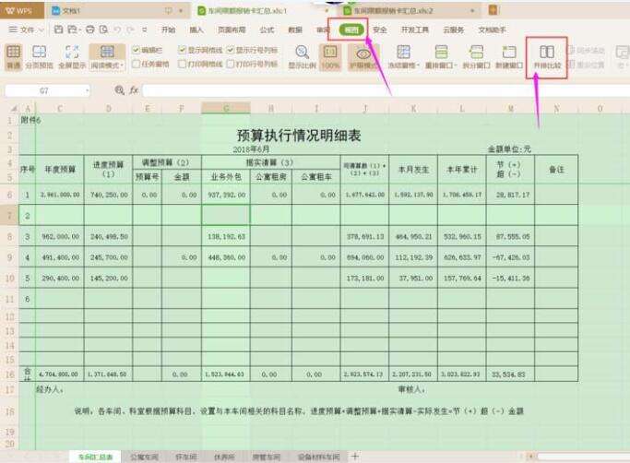Select the 公寓车间 sheet tab
Screen dimensions: 630x463
(144, 457)
